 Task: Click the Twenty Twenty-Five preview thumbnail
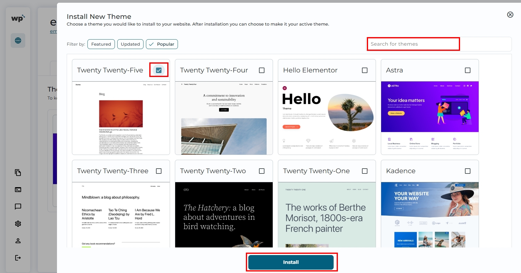121,118
